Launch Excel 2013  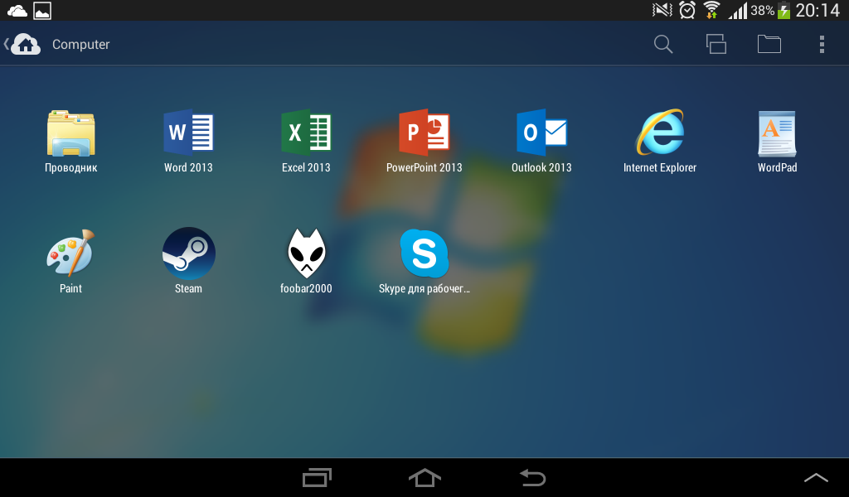click(x=306, y=133)
